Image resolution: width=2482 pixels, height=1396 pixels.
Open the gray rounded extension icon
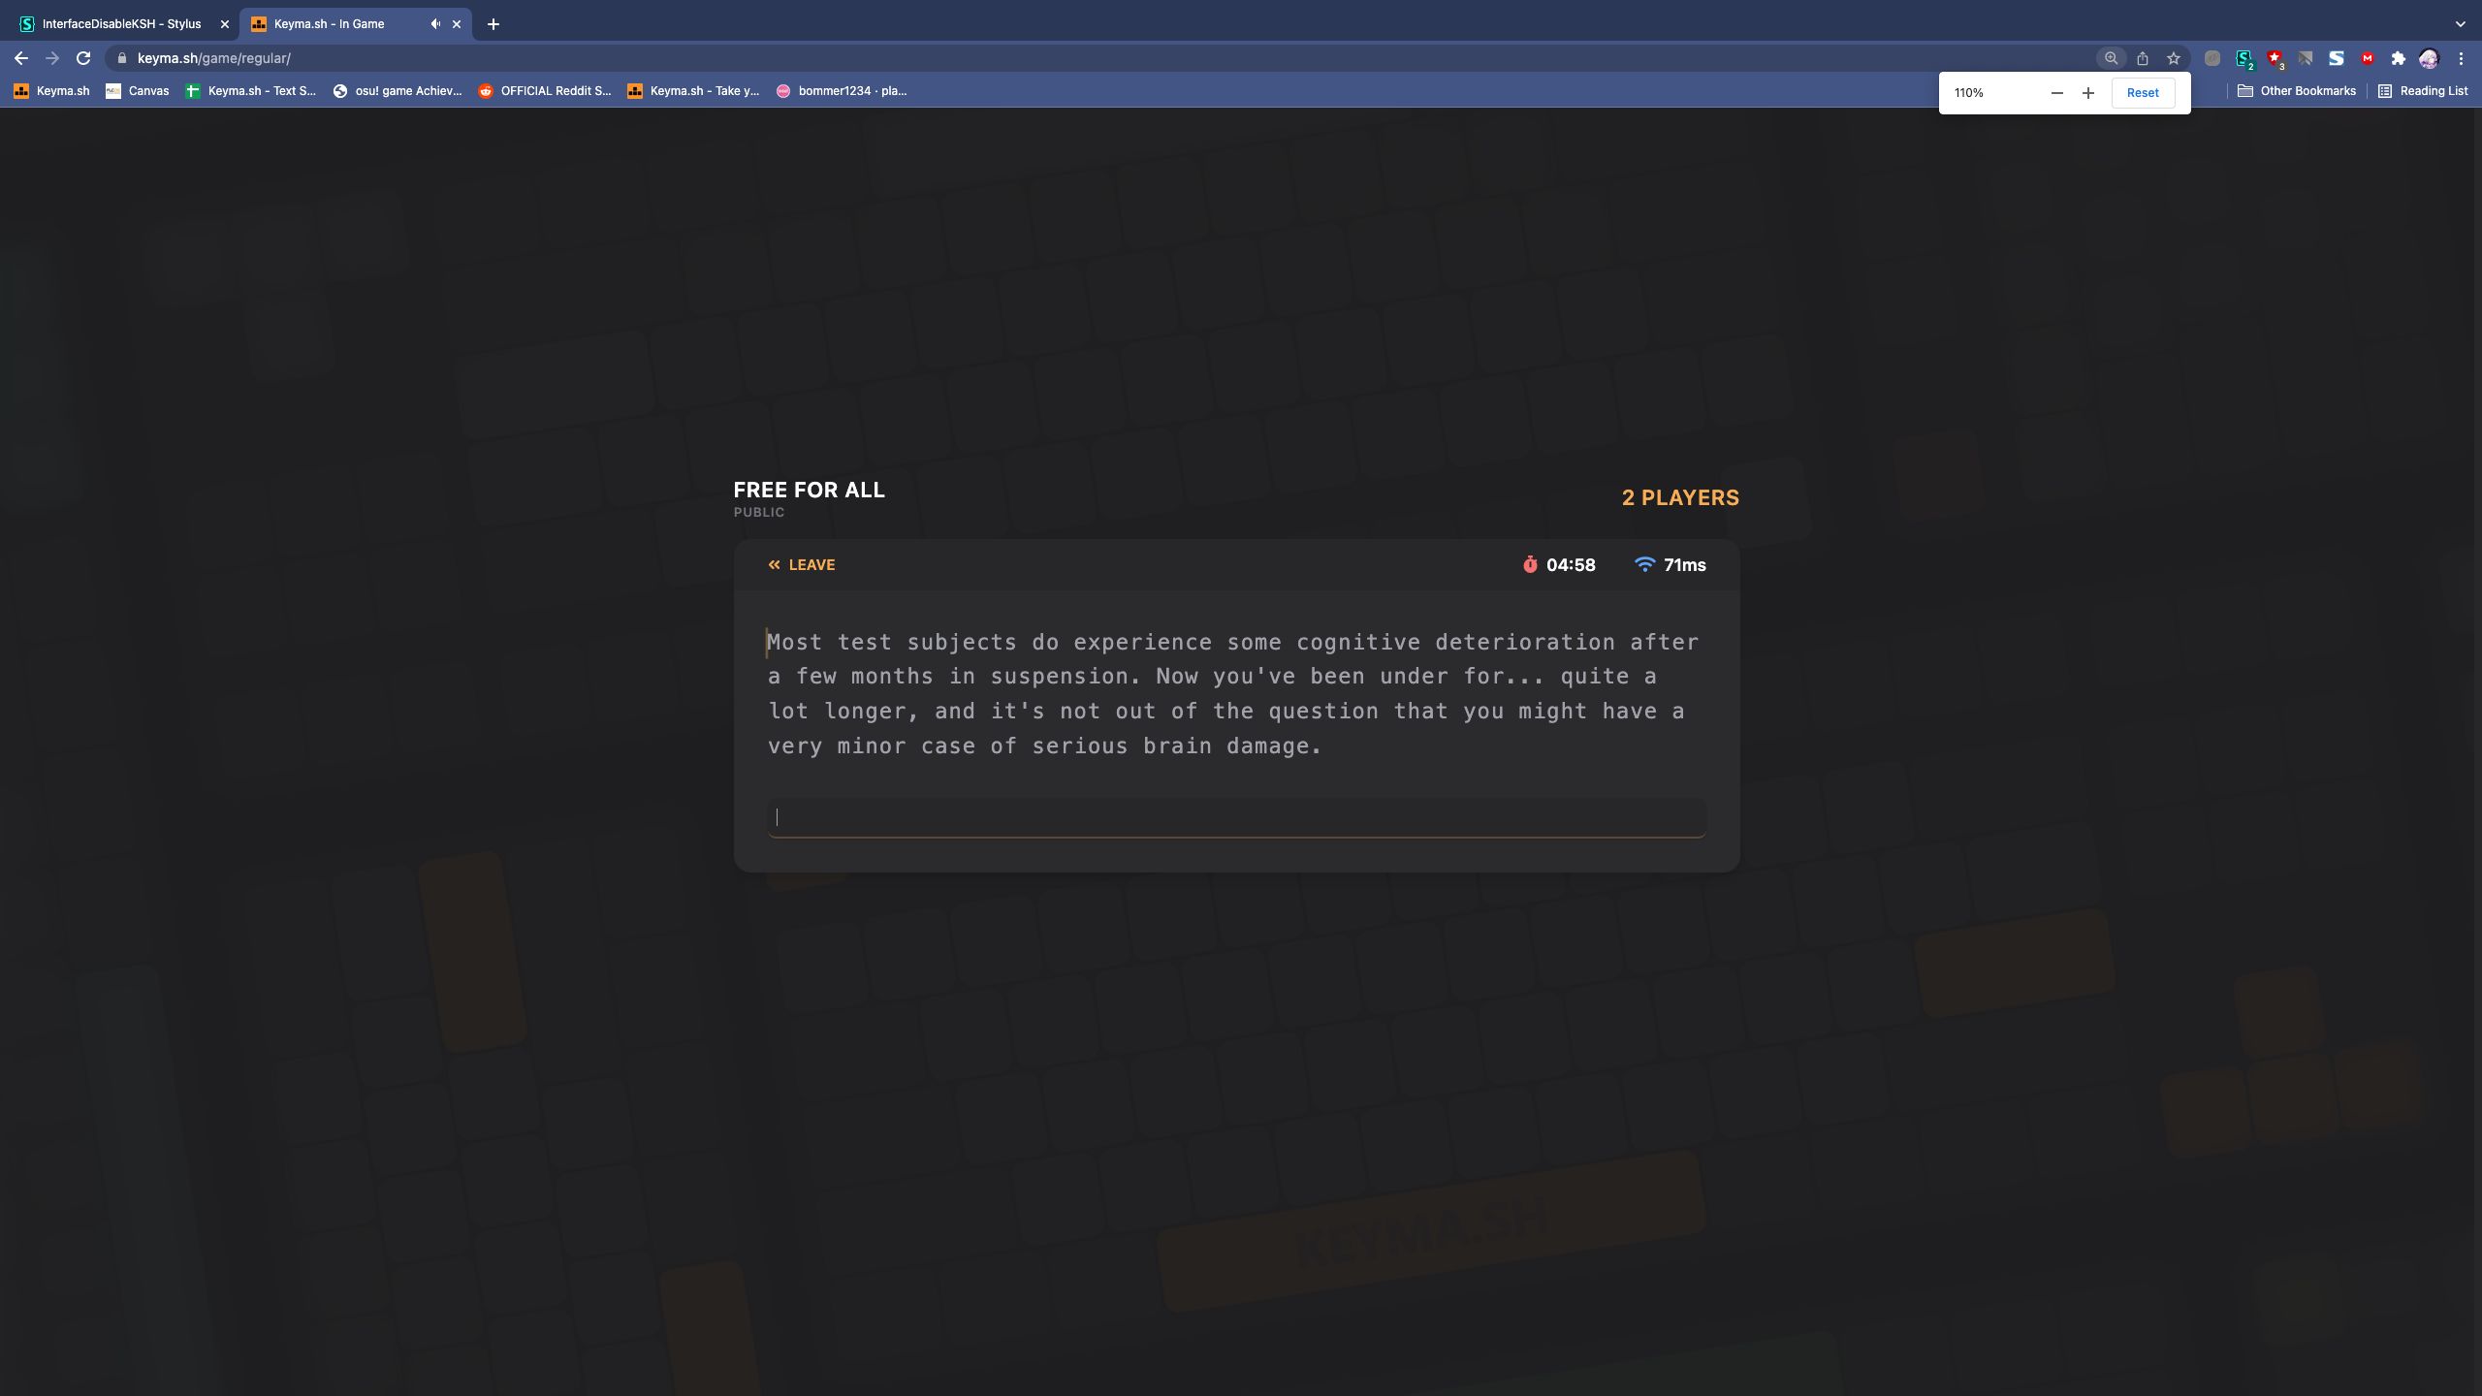pyautogui.click(x=2212, y=58)
